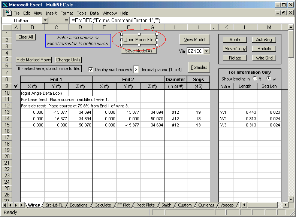This screenshot has height=217, width=296.
Task: Go to the last sheet tab arrow
Action: [22, 205]
